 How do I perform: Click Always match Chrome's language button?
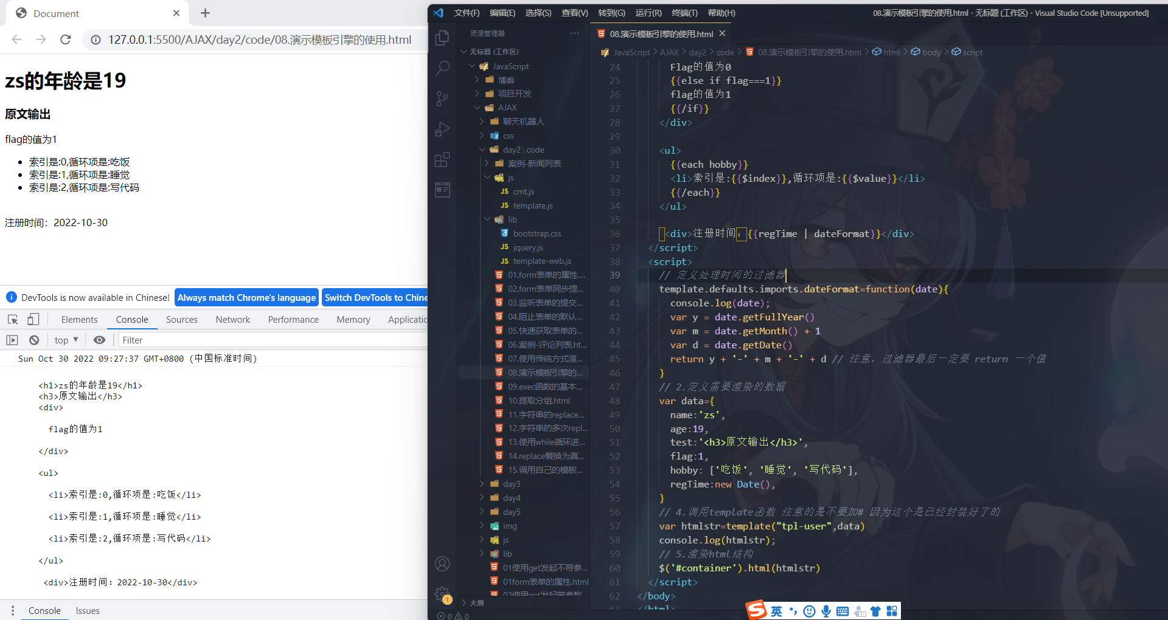click(x=246, y=297)
